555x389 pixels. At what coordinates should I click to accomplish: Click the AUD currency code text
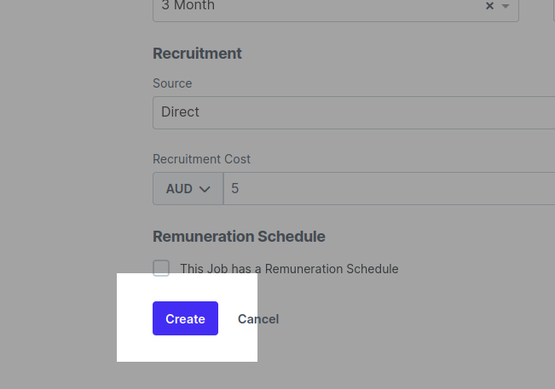(x=179, y=189)
